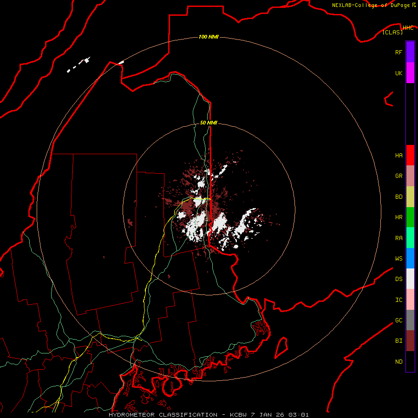The height and width of the screenshot is (418, 418).
Task: Click the UK legend label
Action: (x=398, y=73)
